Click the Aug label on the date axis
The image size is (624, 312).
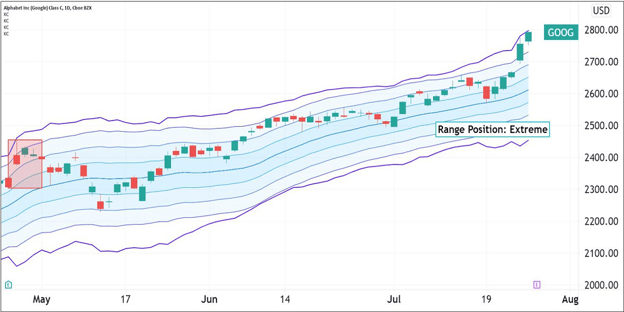tap(570, 300)
